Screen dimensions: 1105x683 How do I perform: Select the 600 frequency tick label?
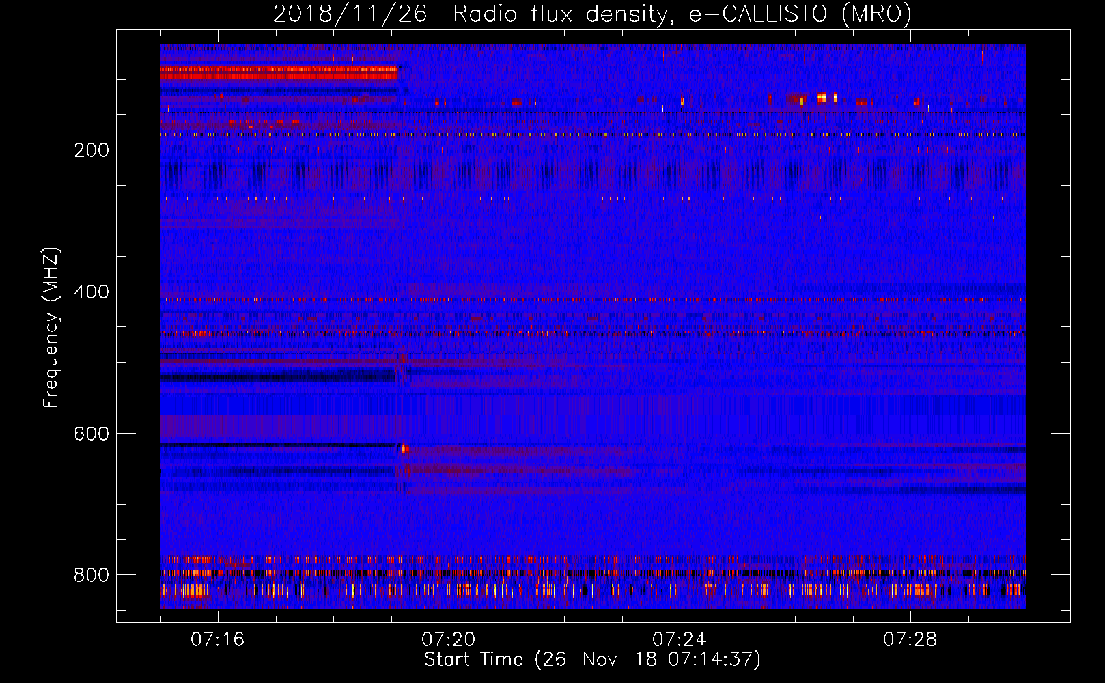click(92, 434)
